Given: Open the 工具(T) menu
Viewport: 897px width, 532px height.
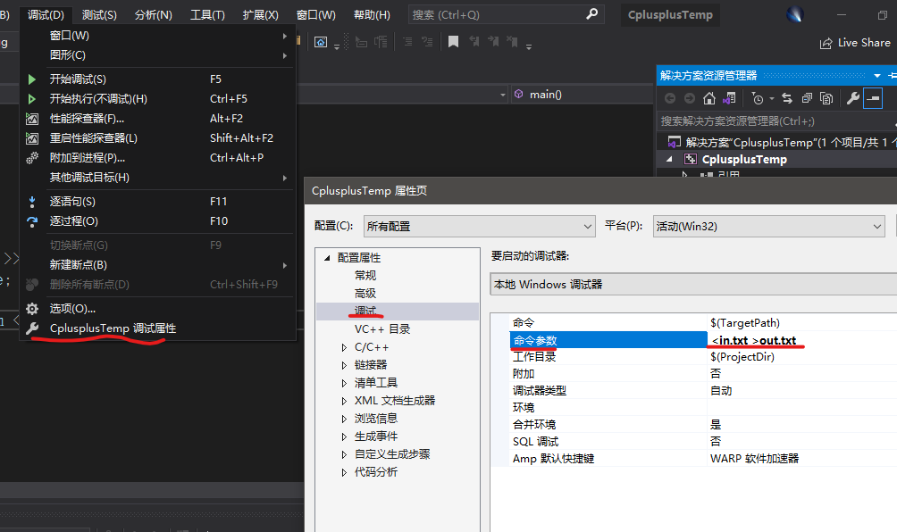Looking at the screenshot, I should [x=207, y=15].
